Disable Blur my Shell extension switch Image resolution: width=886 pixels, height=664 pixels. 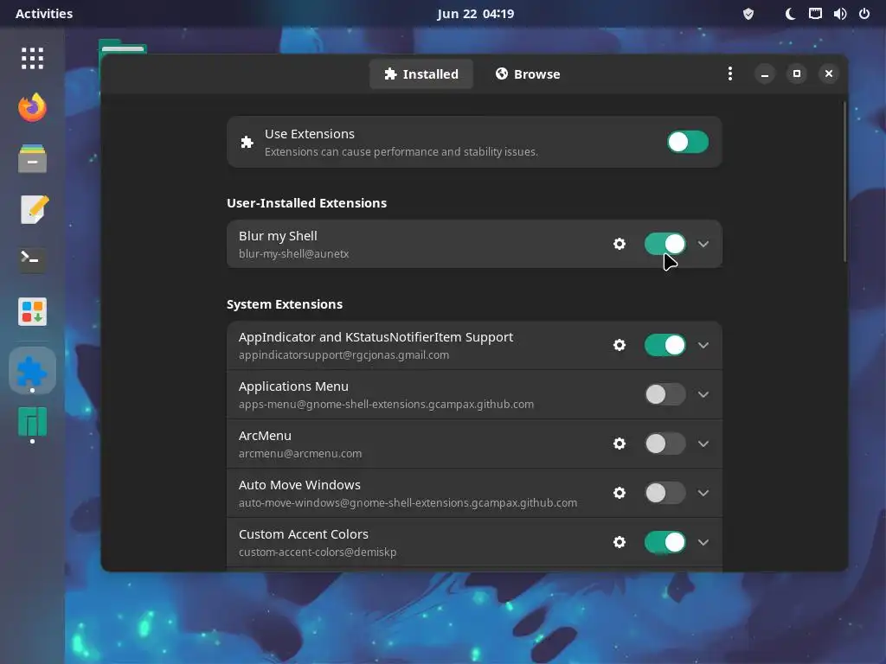tap(665, 244)
